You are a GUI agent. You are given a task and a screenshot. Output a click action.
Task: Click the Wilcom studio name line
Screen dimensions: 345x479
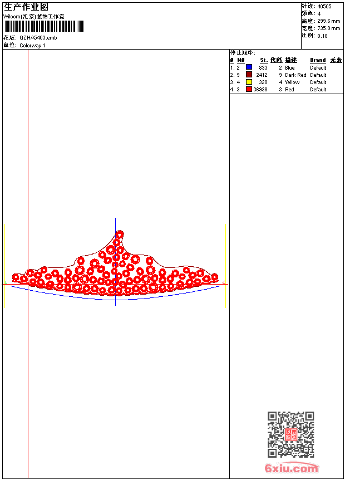click(x=34, y=17)
